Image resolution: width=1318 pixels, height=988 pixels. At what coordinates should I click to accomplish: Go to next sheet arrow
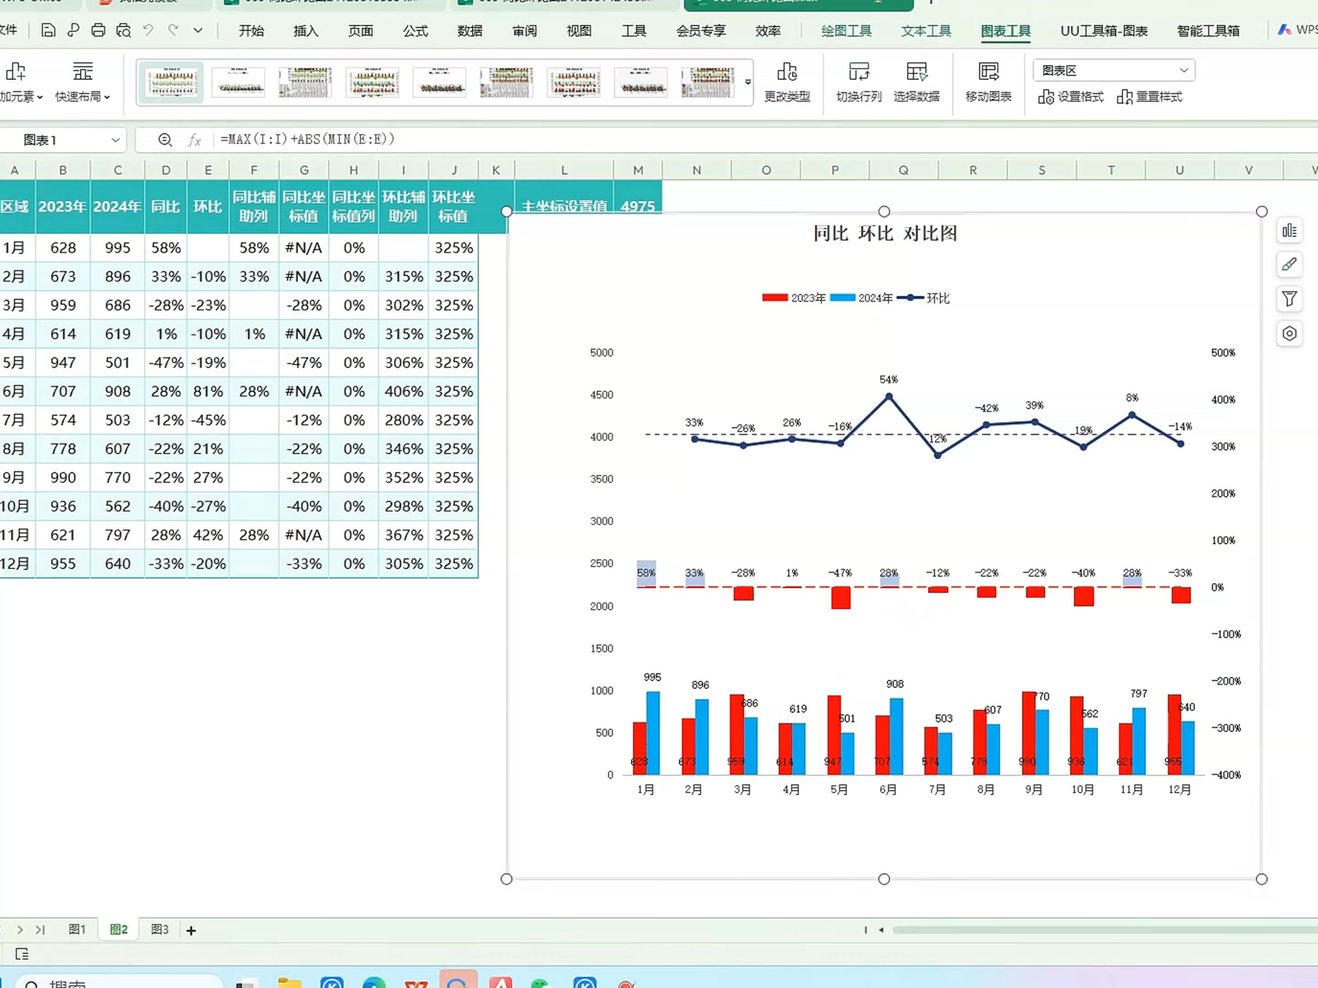(20, 929)
